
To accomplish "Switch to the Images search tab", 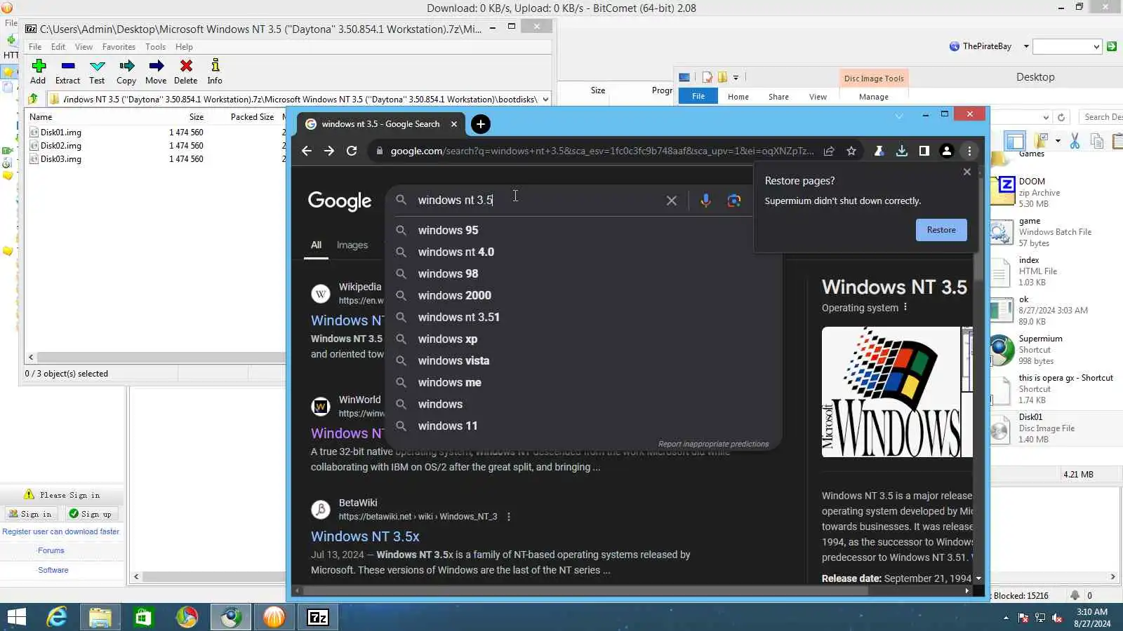I will tap(352, 245).
